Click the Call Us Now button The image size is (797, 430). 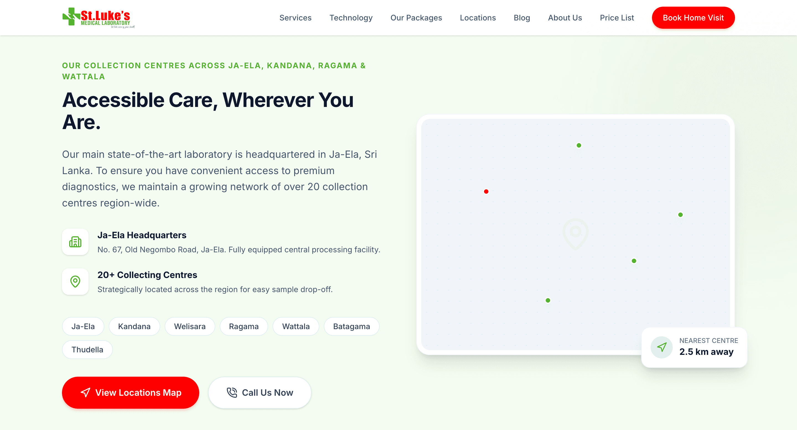[260, 392]
